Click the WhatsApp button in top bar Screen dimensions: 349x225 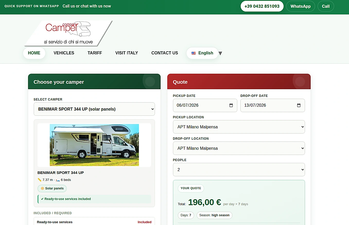(x=301, y=6)
